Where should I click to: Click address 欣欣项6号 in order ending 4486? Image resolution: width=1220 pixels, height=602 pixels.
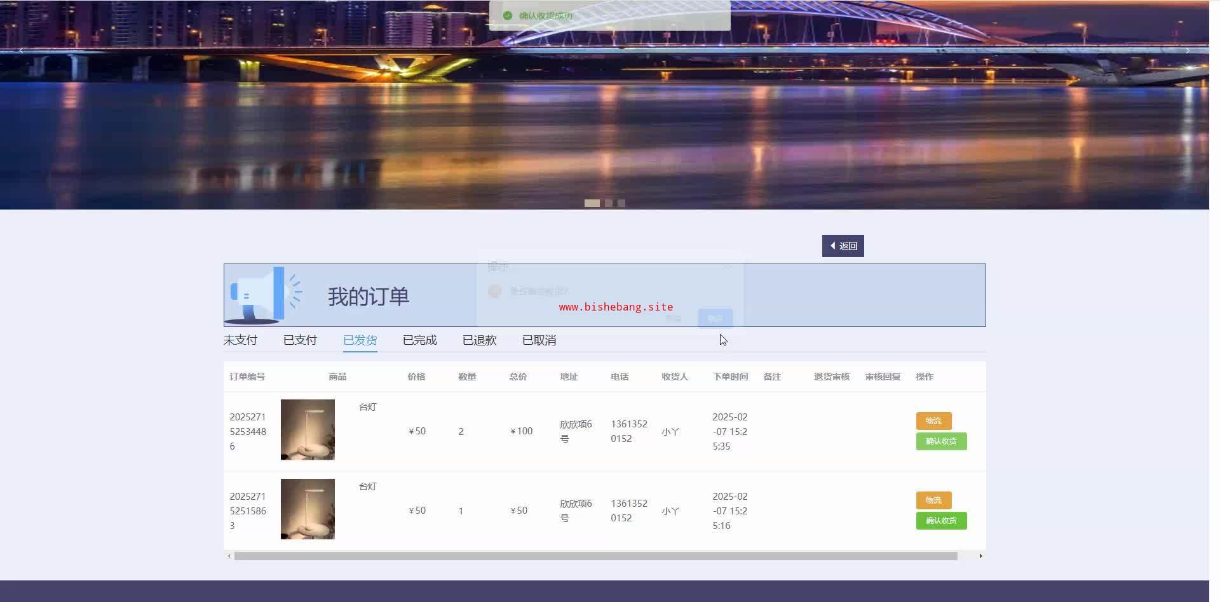click(x=576, y=432)
